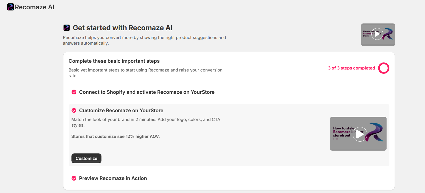The image size is (425, 193).
Task: Click the '3 of 3 steps completed' label
Action: point(351,68)
